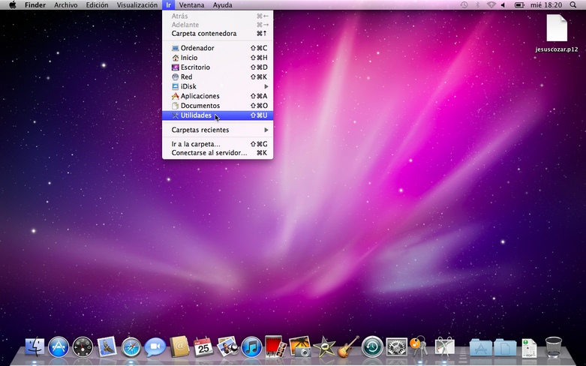Open the Dashboard gauge icon in Dock

click(x=83, y=347)
